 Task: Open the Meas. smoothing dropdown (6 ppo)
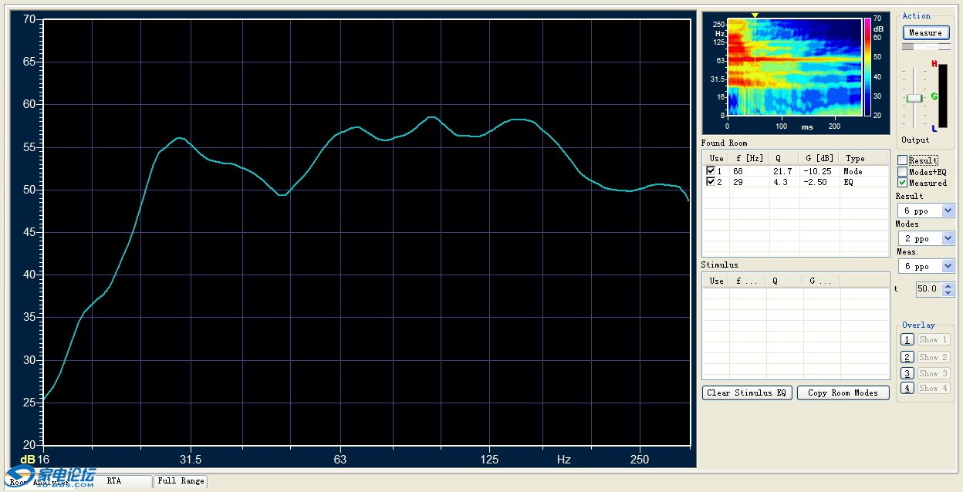[x=926, y=266]
